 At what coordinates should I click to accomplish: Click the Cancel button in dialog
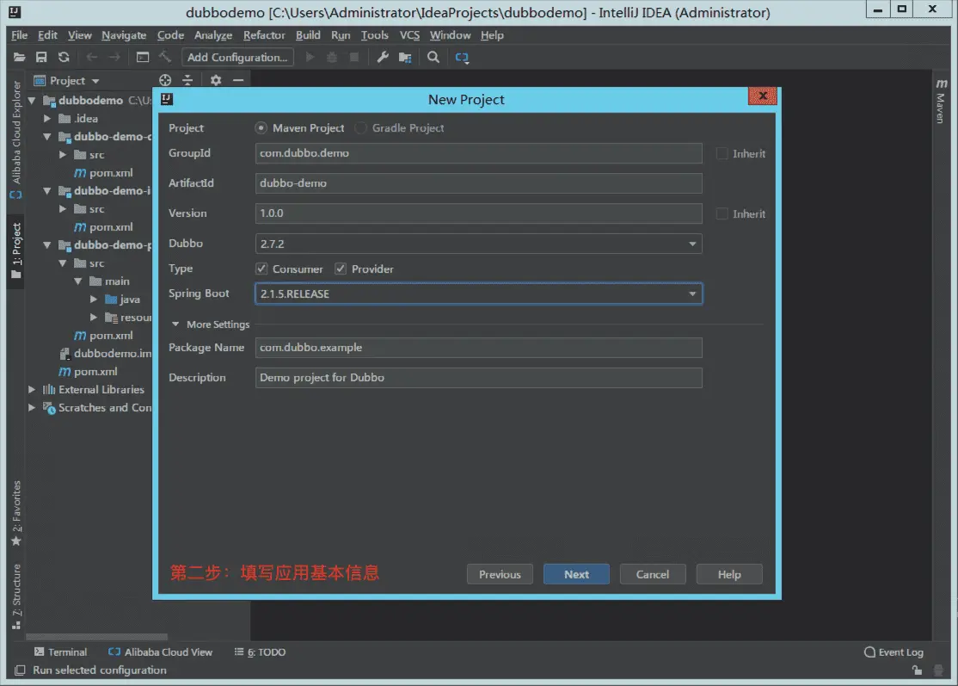click(653, 575)
